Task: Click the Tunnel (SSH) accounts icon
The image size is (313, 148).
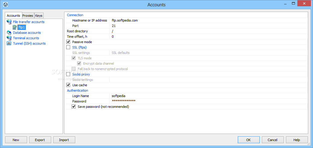Action: pyautogui.click(x=9, y=43)
